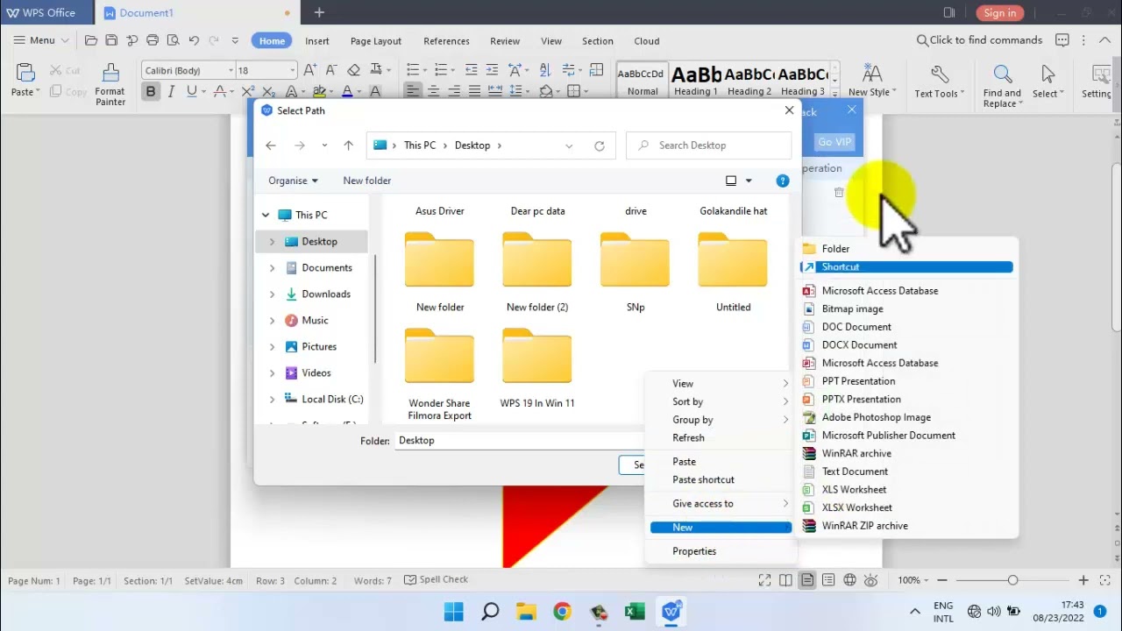Click in Click to find commands box
This screenshot has height=631, width=1122.
coord(979,40)
